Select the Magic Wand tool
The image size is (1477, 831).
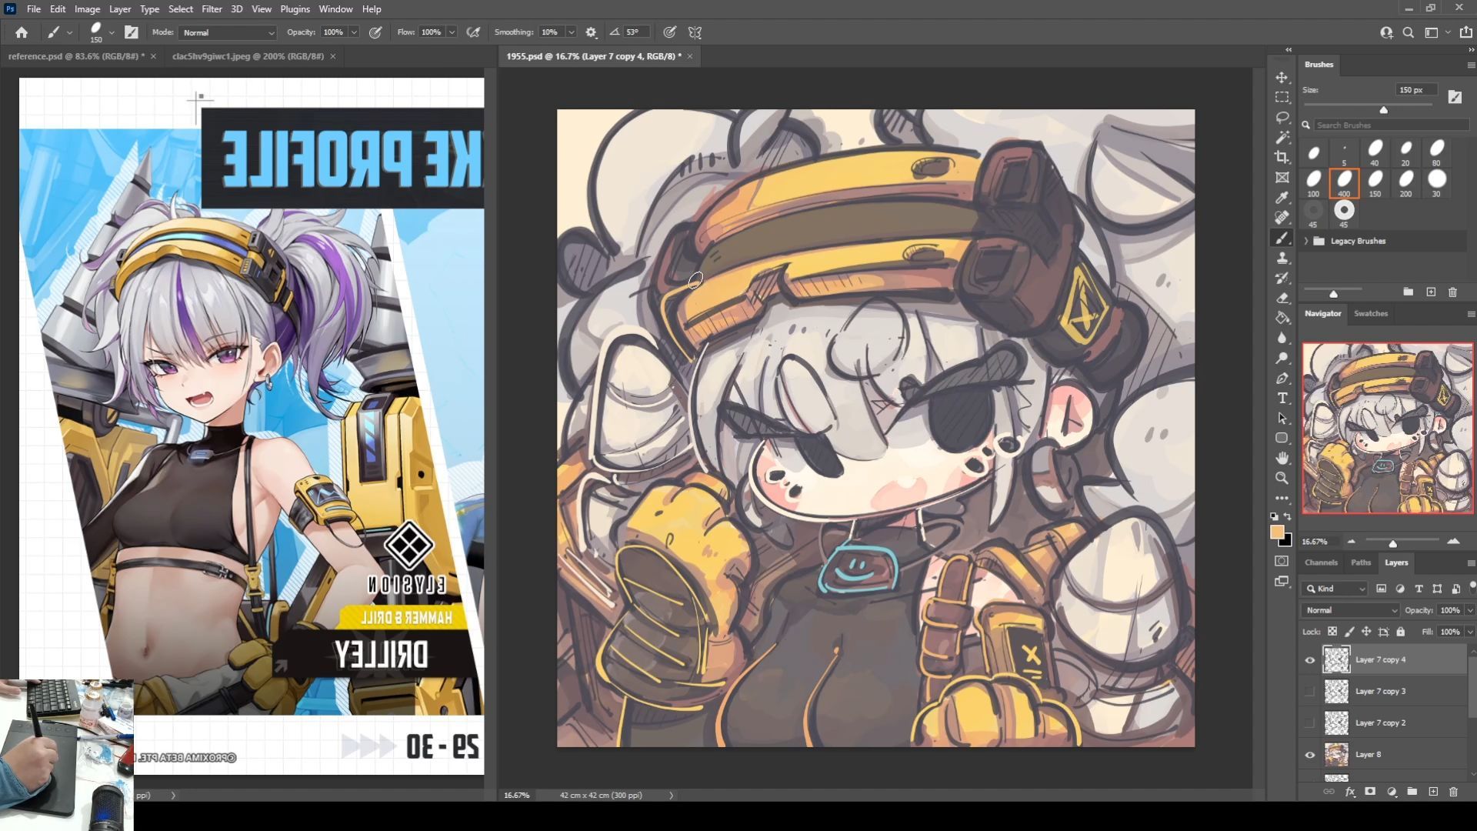[x=1282, y=138]
